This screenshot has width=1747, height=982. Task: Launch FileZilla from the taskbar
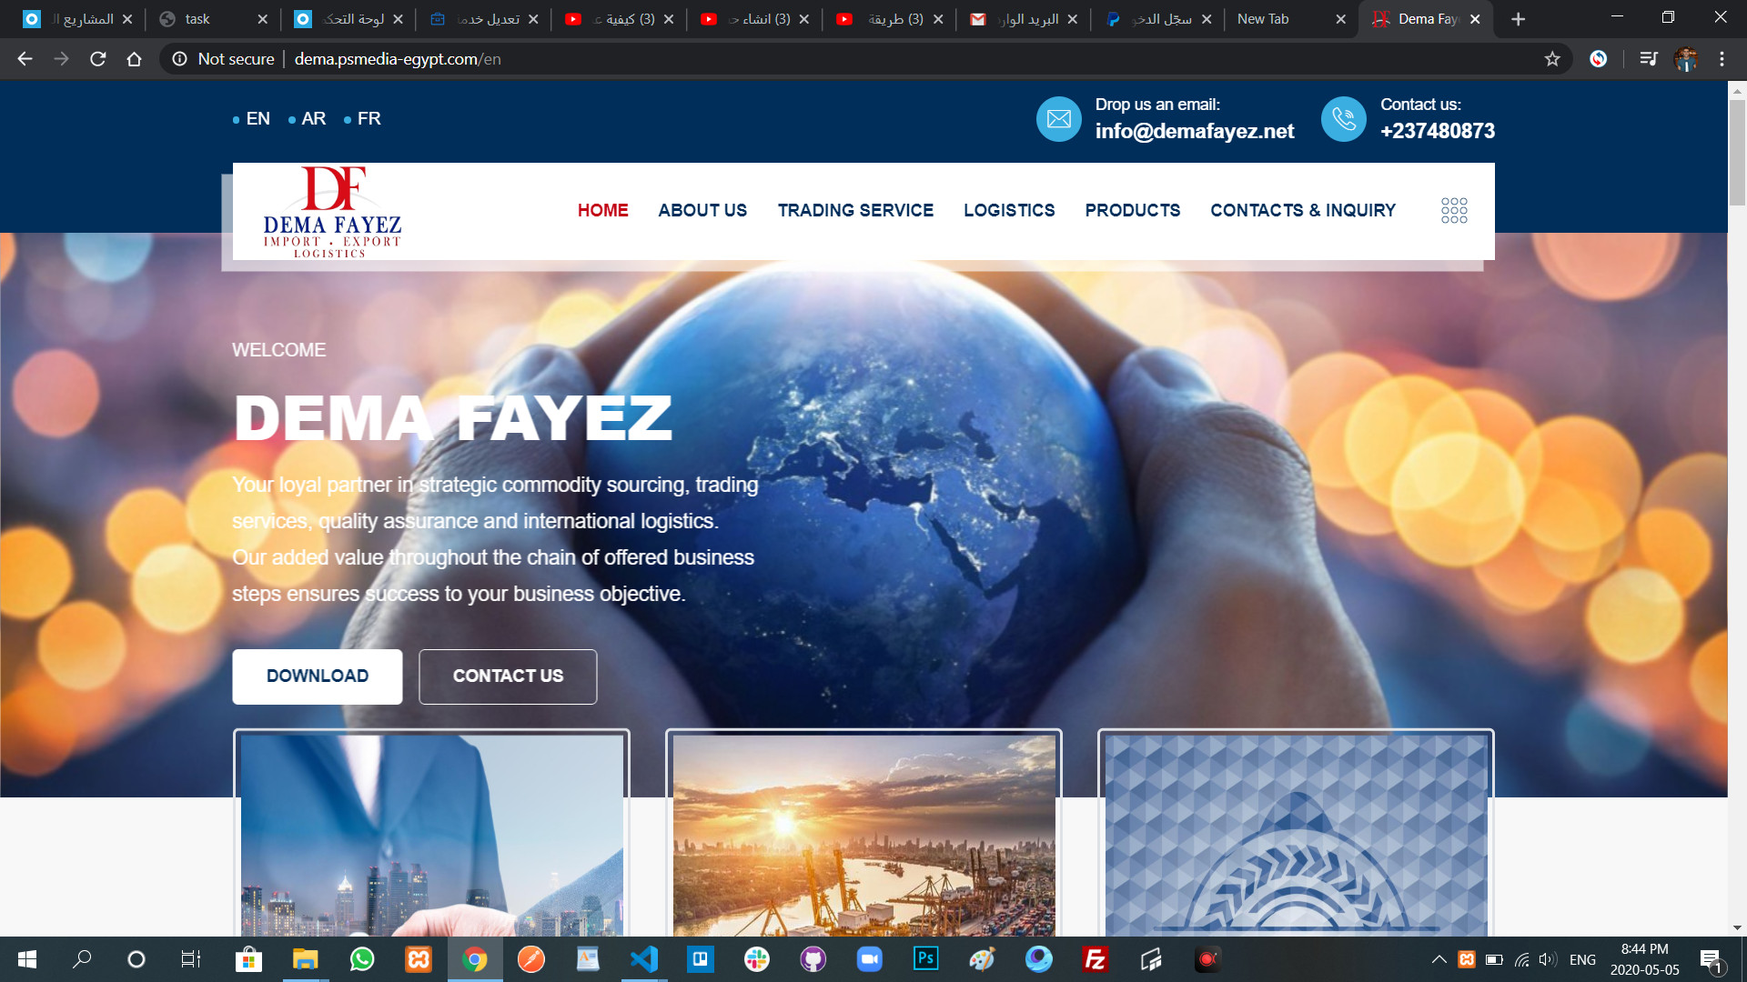(1095, 959)
